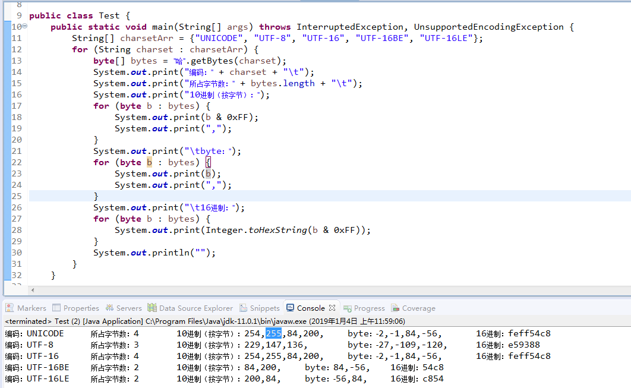Click "charsetArr" declaration on line 11
This screenshot has width=631, height=388.
click(147, 38)
